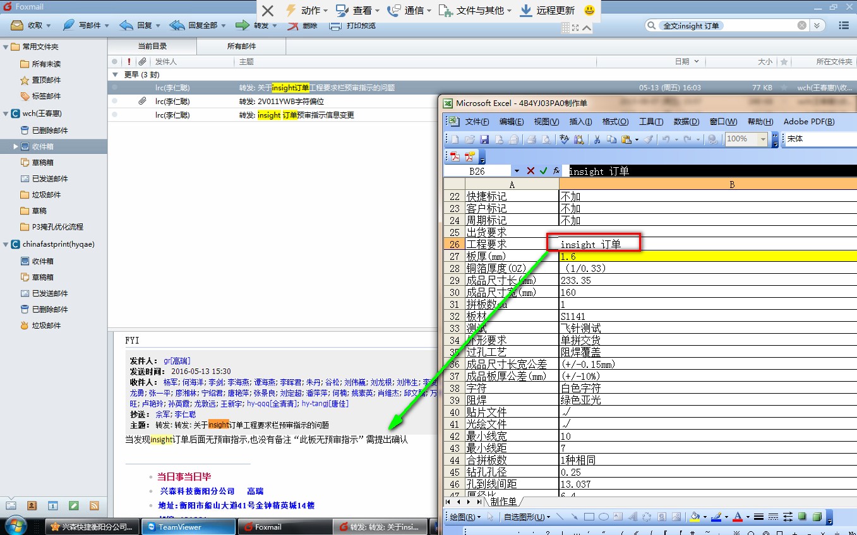Click the attachment paperclip column header
The image size is (857, 535).
143,62
